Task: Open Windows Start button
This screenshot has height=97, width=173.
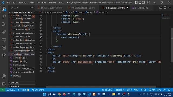Action: pos(44,94)
